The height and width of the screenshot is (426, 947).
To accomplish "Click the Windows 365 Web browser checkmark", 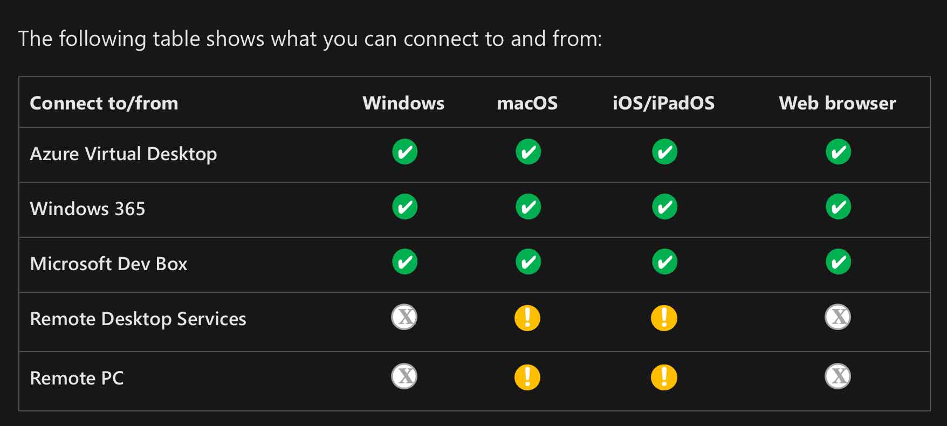I will [x=838, y=207].
